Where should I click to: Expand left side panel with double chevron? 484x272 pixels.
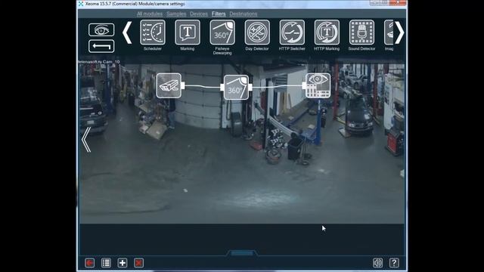pyautogui.click(x=86, y=140)
